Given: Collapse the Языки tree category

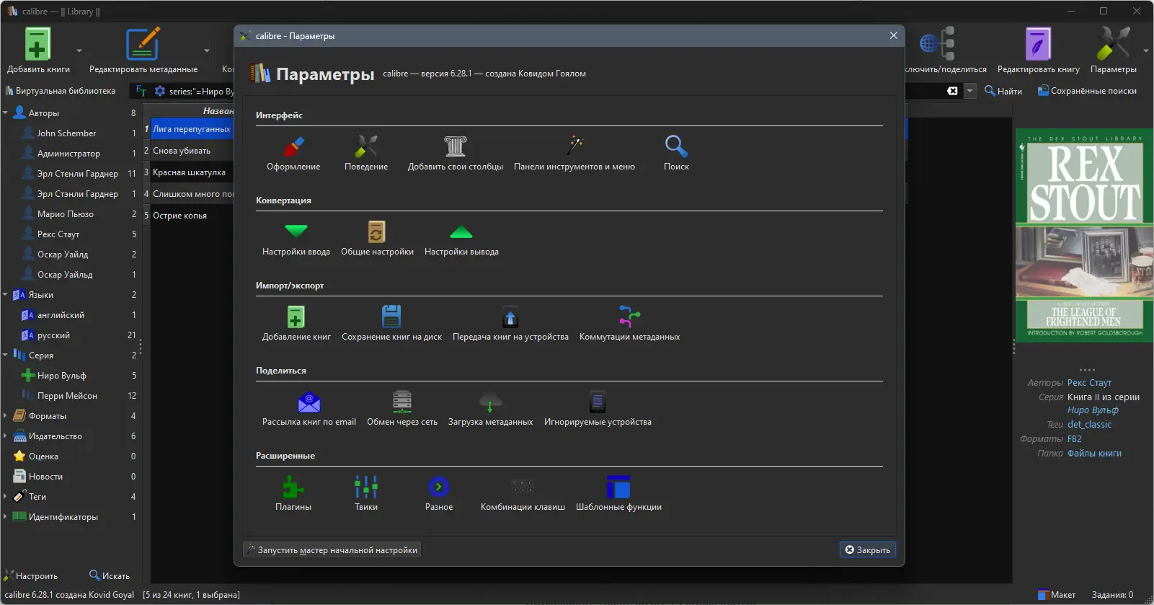Looking at the screenshot, I should 5,295.
